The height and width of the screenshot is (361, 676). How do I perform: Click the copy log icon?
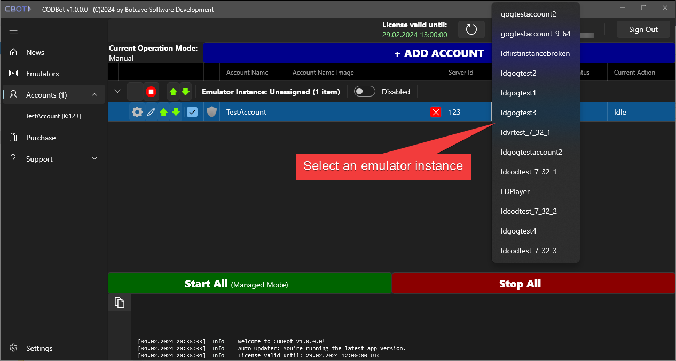(x=120, y=302)
